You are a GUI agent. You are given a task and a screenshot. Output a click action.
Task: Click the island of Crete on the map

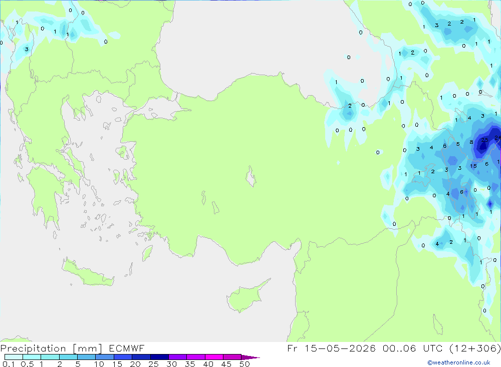pyautogui.click(x=87, y=272)
